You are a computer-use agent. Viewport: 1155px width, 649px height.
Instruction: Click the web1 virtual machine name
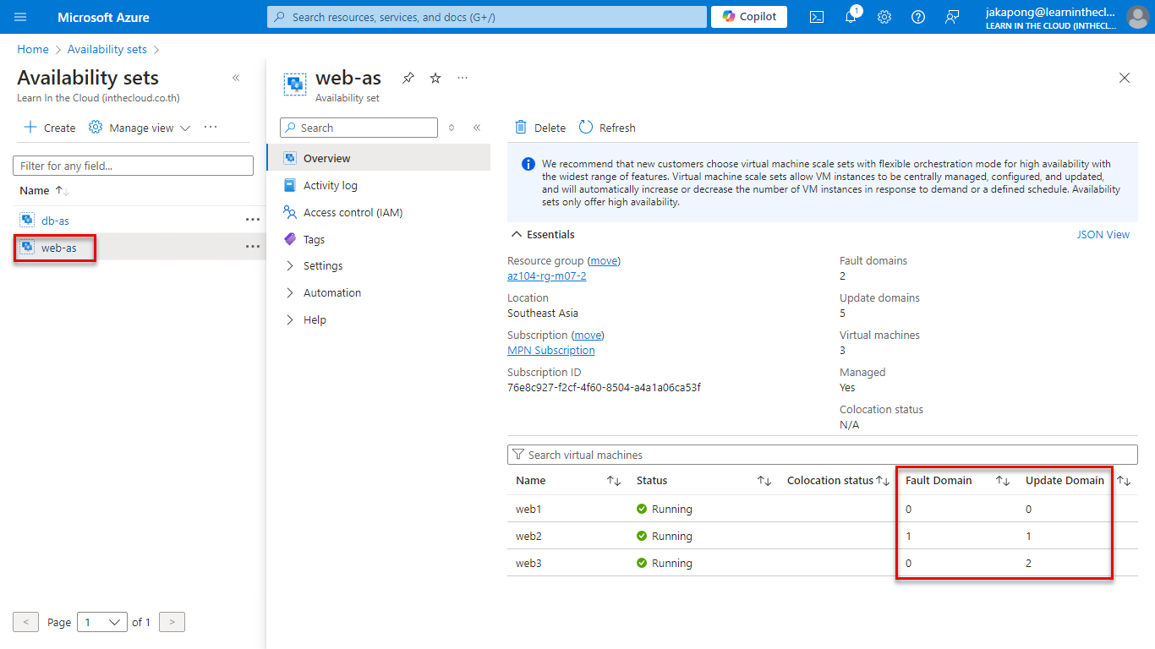pyautogui.click(x=528, y=509)
